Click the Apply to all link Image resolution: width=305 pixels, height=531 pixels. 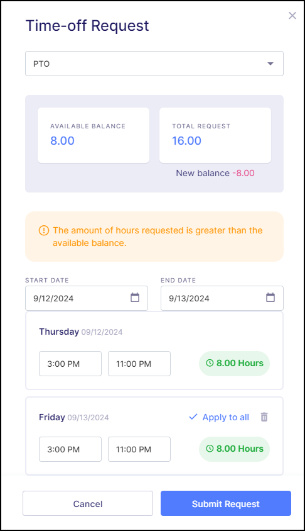tap(226, 417)
